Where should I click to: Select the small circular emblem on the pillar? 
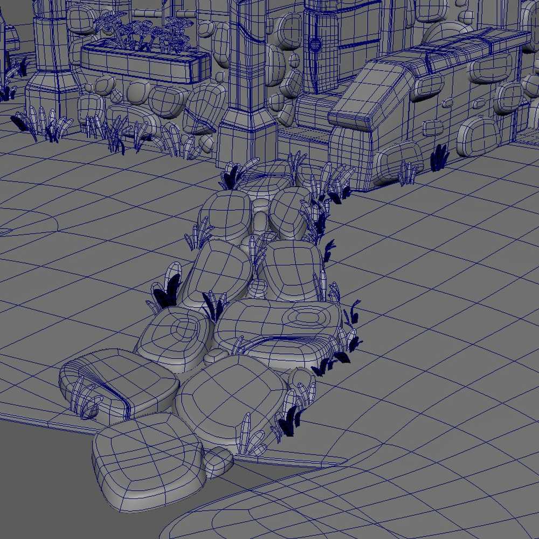tap(315, 42)
